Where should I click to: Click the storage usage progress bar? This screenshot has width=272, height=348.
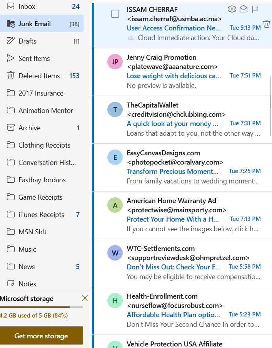point(42,307)
